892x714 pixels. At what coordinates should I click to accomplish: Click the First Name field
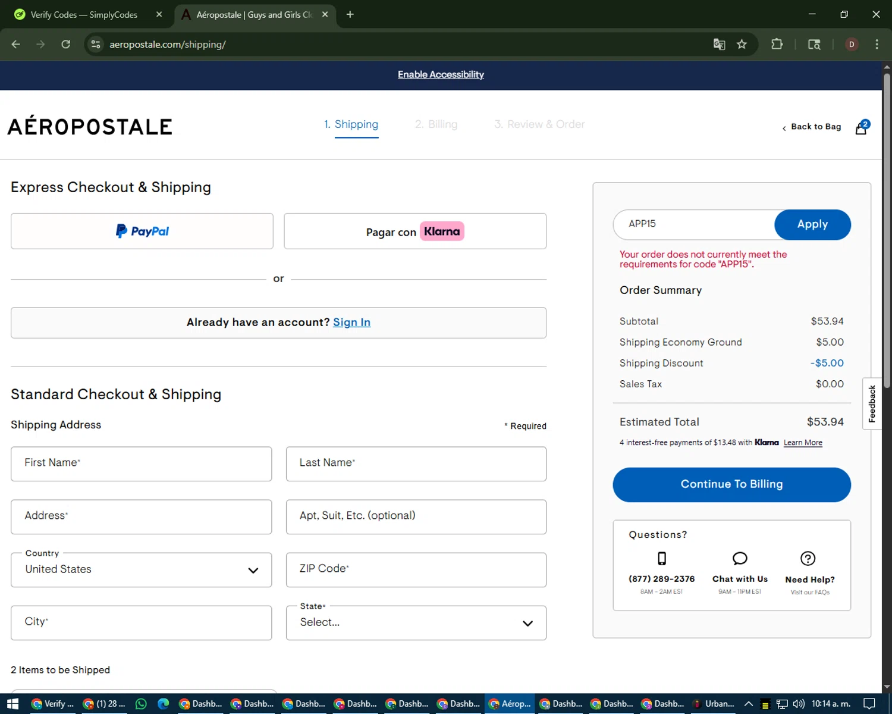(142, 464)
